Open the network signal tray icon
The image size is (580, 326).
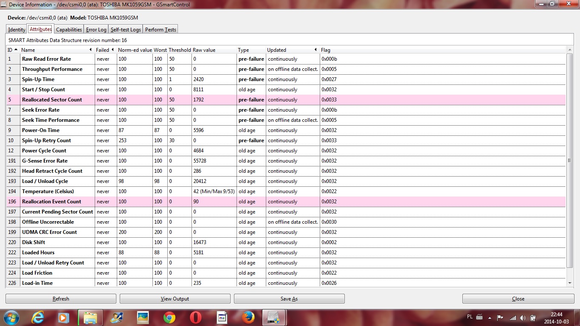click(513, 318)
